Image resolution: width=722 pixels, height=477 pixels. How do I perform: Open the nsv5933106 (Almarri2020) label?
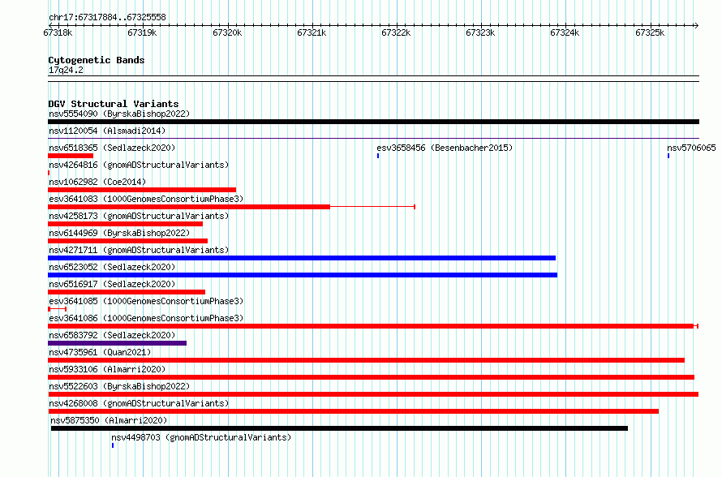(107, 369)
